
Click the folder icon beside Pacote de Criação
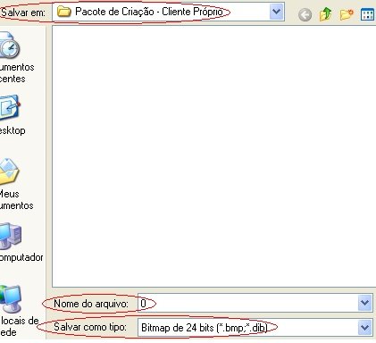pos(64,12)
